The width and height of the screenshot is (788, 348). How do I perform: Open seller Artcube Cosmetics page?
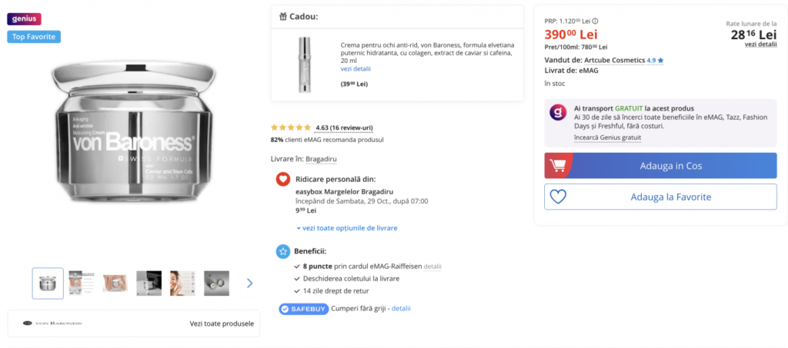[x=614, y=60]
